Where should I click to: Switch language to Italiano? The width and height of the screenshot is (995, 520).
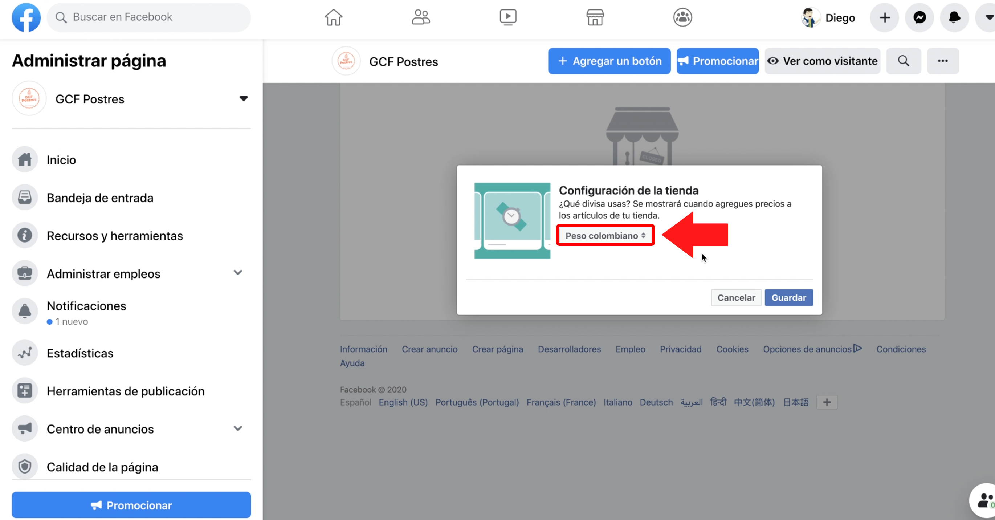[617, 402]
